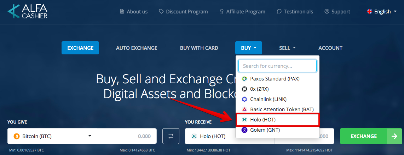Click the Paxos Standard coin icon
The width and height of the screenshot is (404, 155).
click(x=244, y=79)
